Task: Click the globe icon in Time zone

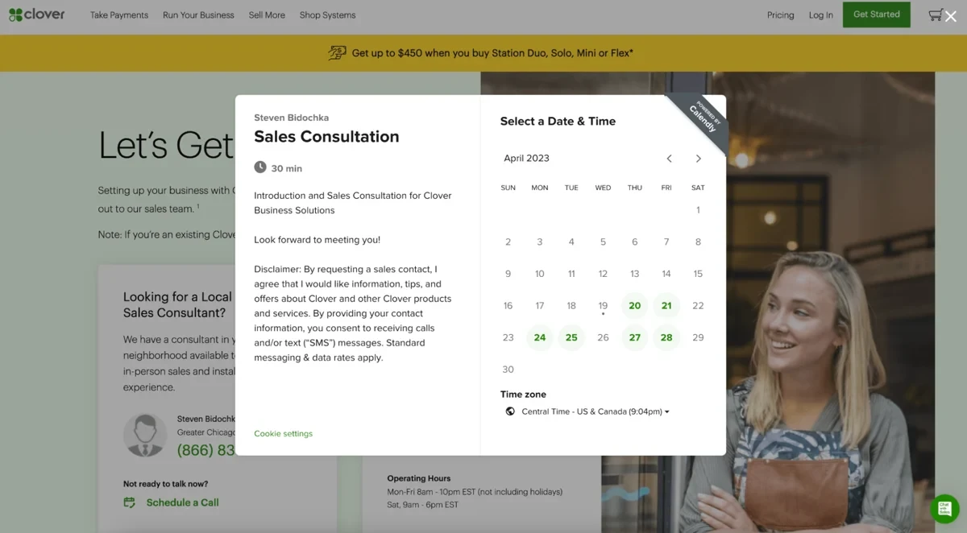Action: (x=510, y=411)
